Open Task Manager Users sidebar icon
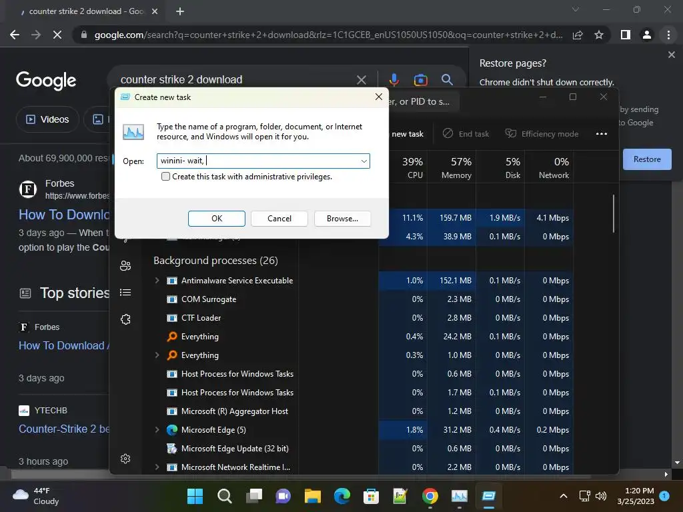Screen dimensions: 683x512 [125, 265]
